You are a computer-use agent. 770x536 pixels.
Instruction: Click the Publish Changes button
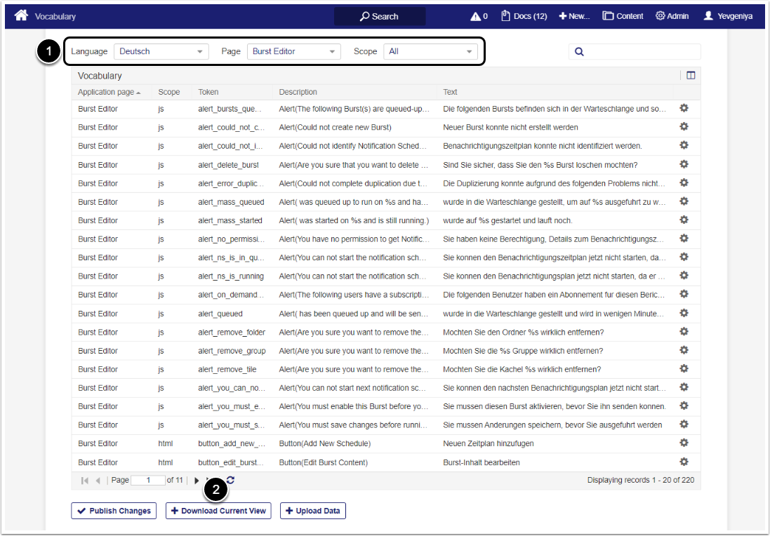pos(113,511)
